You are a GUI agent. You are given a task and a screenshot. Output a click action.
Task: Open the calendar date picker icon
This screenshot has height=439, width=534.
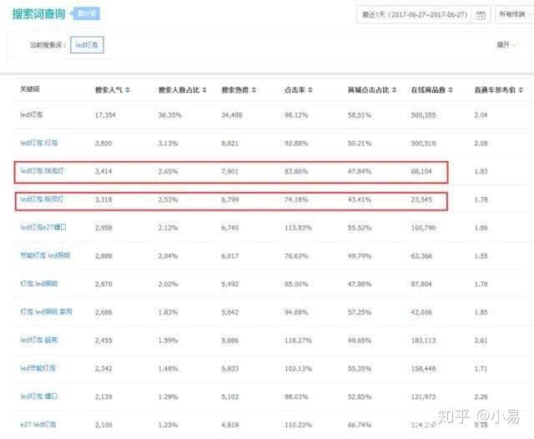point(480,15)
